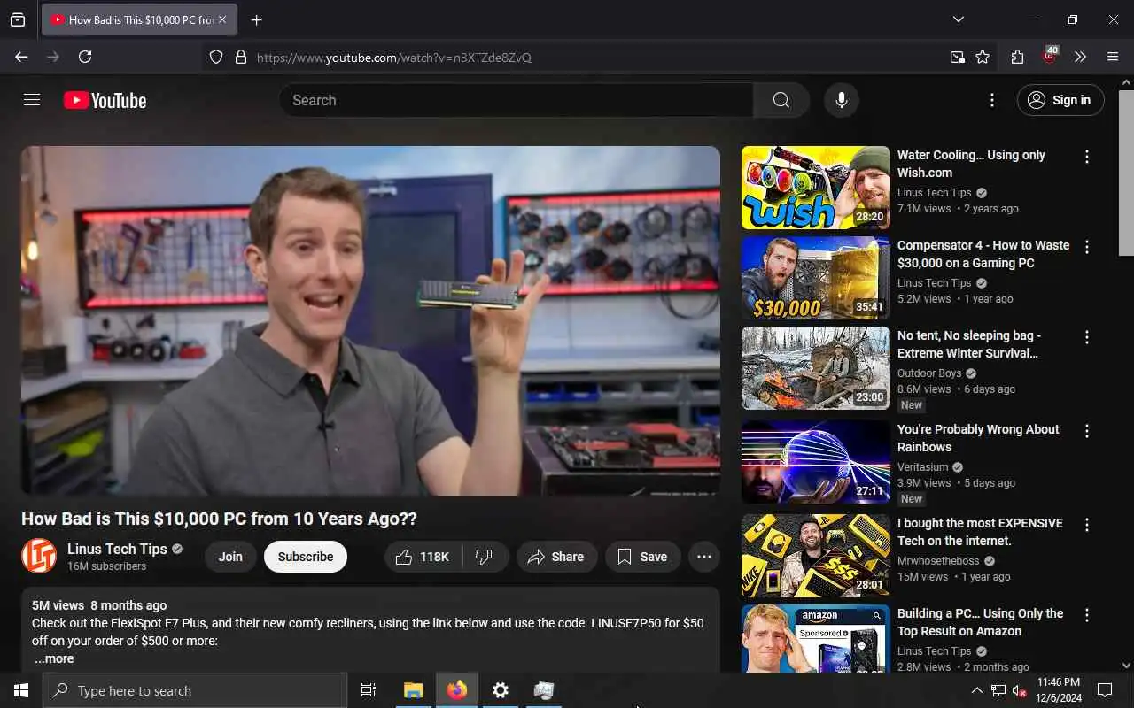This screenshot has height=708, width=1134.
Task: Open Firefox View at tab bar start
Action: [x=18, y=19]
